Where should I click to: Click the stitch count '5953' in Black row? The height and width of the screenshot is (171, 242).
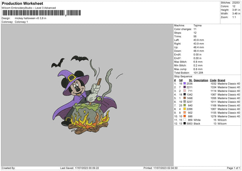click(x=190, y=123)
